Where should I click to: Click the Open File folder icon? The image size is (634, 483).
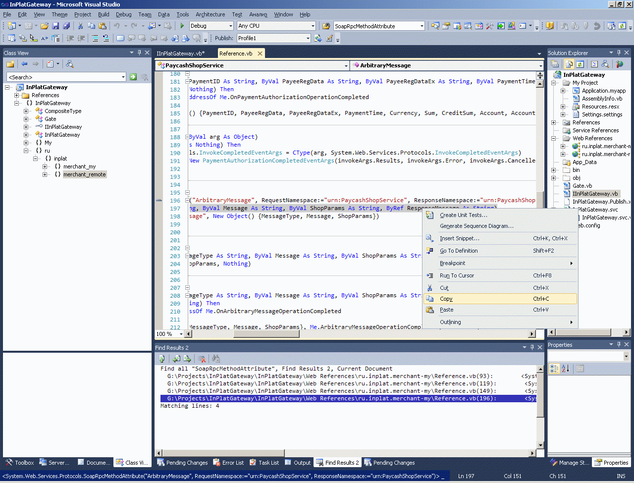click(45, 26)
